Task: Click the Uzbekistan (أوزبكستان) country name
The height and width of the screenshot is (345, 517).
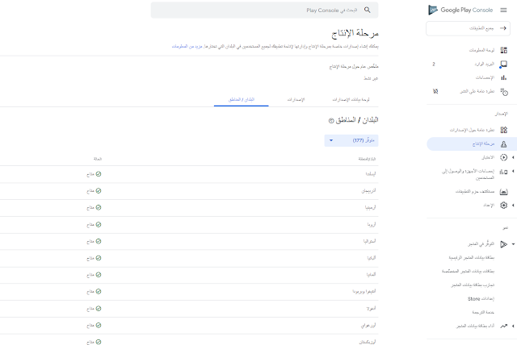Action: click(368, 342)
